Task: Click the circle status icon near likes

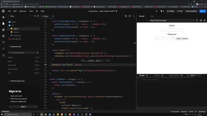Action: tap(157, 11)
